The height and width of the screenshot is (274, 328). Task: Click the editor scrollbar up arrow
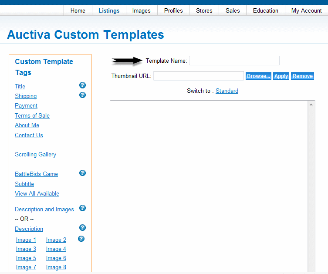pyautogui.click(x=311, y=105)
